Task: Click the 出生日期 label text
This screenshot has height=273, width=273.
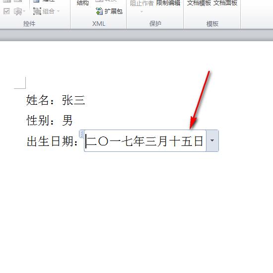Action: click(x=50, y=141)
